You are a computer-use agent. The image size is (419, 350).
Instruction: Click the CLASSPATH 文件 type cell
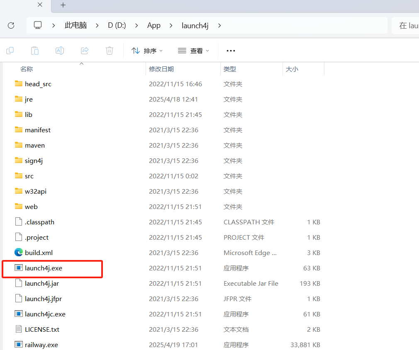click(x=249, y=222)
